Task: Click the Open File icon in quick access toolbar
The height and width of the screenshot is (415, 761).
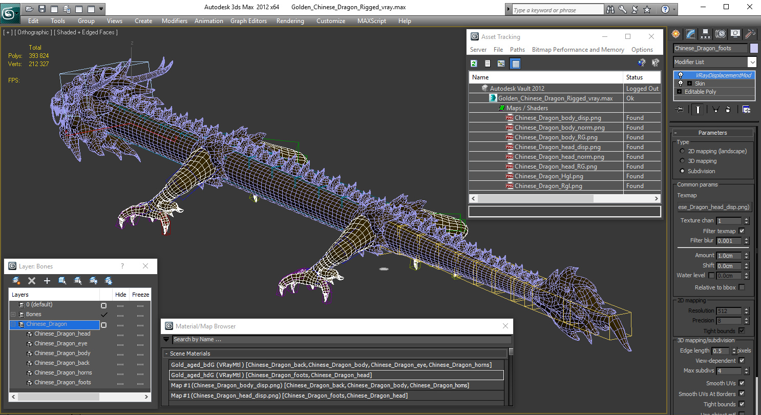Action: (30, 9)
